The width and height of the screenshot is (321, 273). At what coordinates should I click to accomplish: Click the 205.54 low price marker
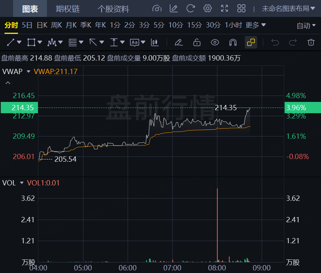click(65, 159)
